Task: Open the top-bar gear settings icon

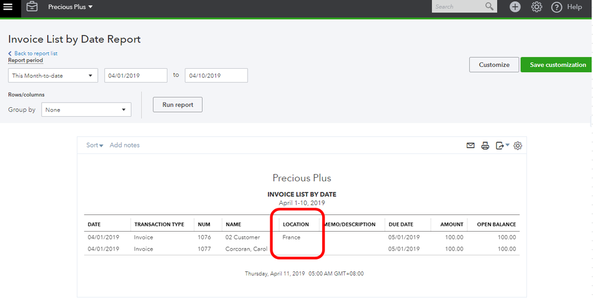Action: (x=537, y=7)
